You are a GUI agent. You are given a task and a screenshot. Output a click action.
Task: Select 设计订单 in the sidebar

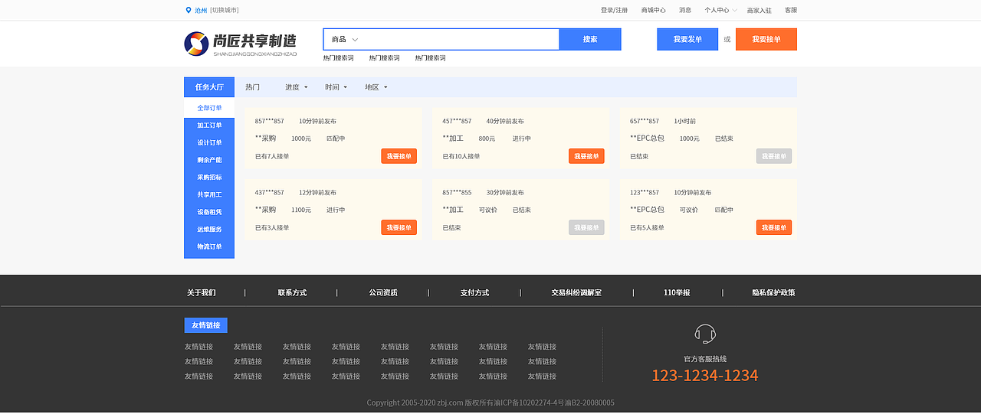(x=209, y=143)
